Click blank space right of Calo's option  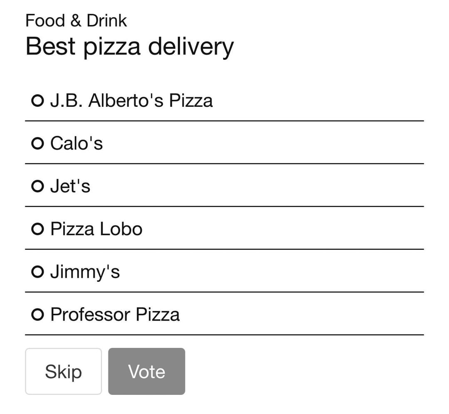[266, 143]
